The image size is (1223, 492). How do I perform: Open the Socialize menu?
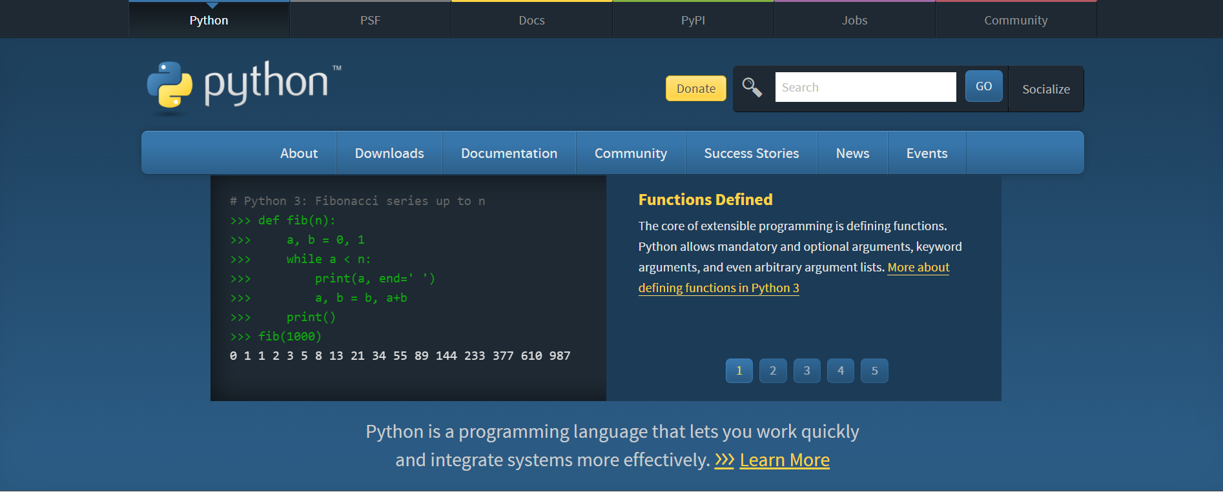click(1046, 89)
